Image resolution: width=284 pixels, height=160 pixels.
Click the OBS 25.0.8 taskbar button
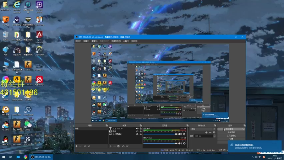tap(41, 157)
